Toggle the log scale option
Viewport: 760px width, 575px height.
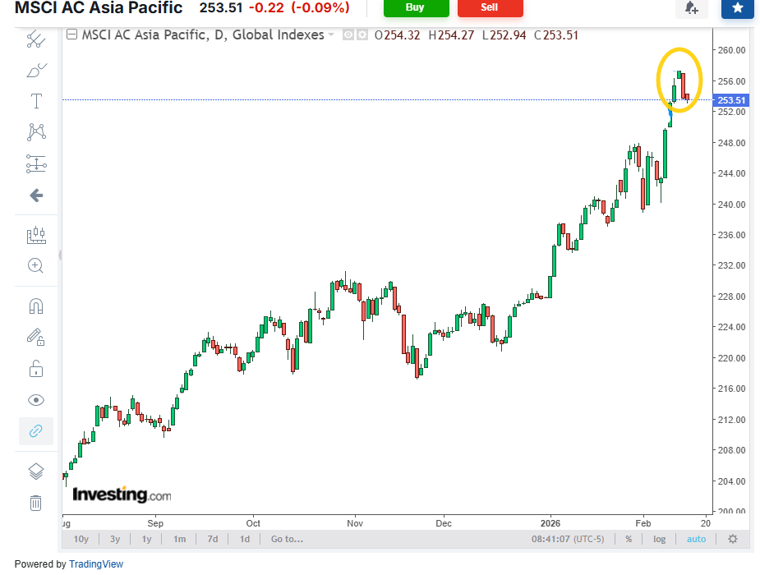[x=659, y=539]
